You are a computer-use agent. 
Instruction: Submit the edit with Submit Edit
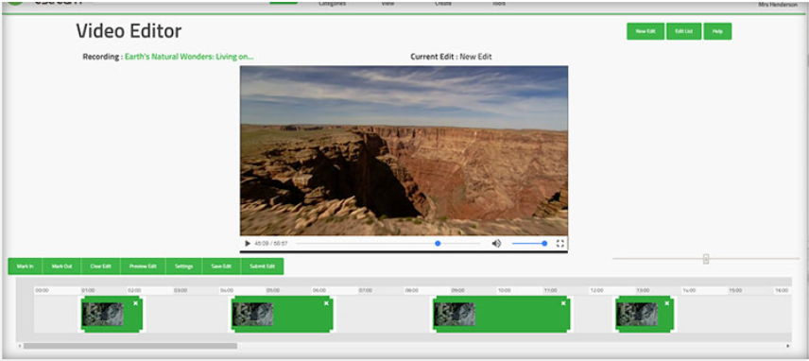262,266
